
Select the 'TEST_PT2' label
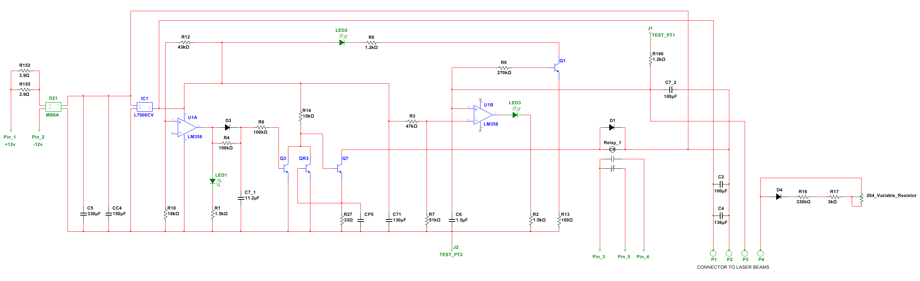tap(451, 254)
